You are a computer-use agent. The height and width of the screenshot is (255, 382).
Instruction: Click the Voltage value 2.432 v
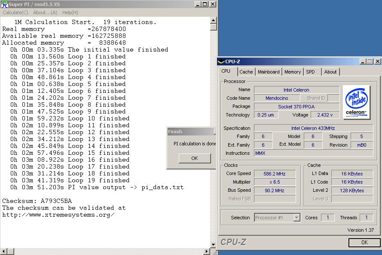325,115
